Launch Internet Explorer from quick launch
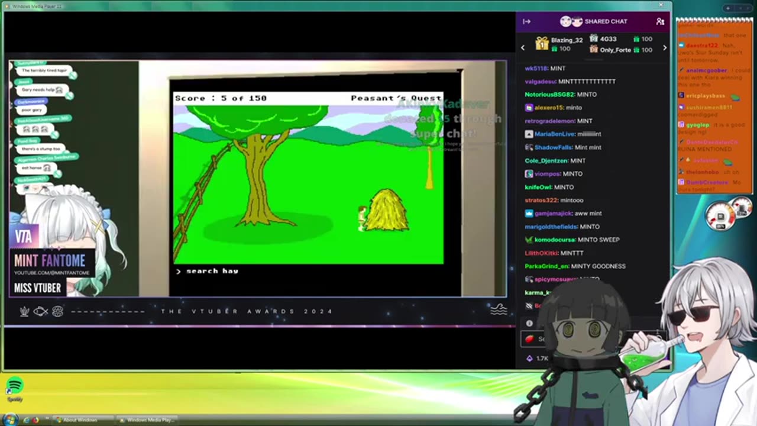Image resolution: width=757 pixels, height=426 pixels. (x=26, y=420)
